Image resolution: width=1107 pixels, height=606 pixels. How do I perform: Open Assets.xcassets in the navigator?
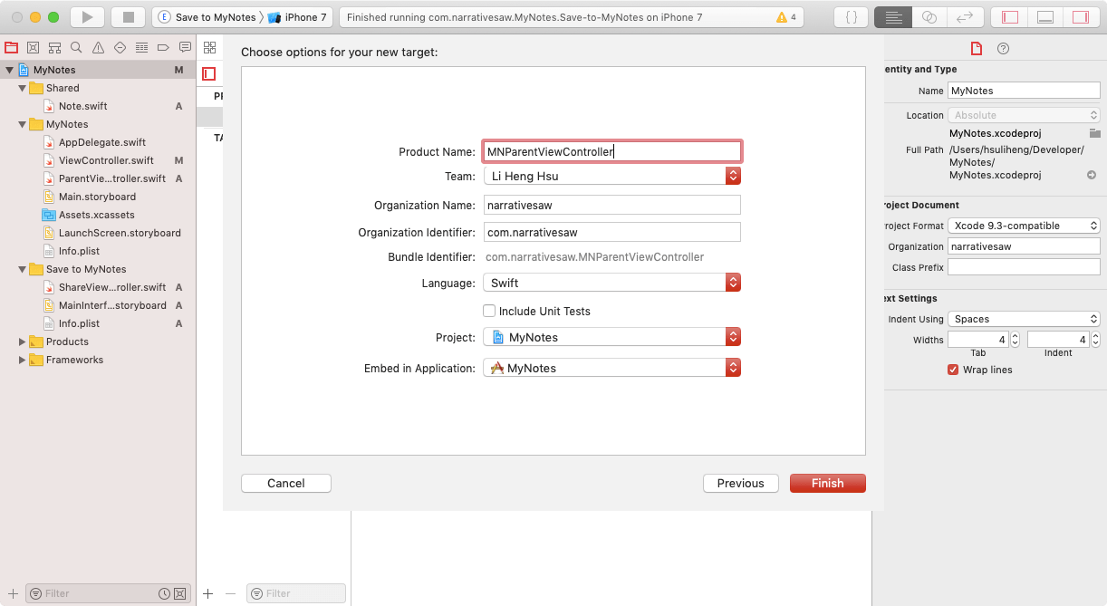pyautogui.click(x=98, y=215)
